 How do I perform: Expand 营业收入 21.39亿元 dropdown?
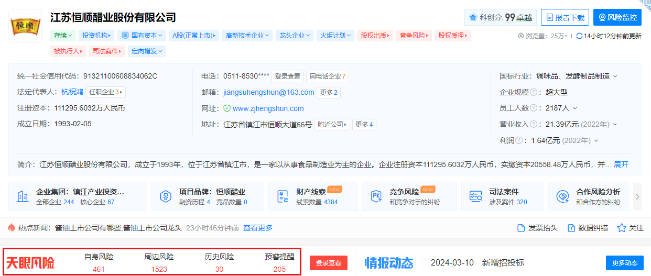pos(615,125)
